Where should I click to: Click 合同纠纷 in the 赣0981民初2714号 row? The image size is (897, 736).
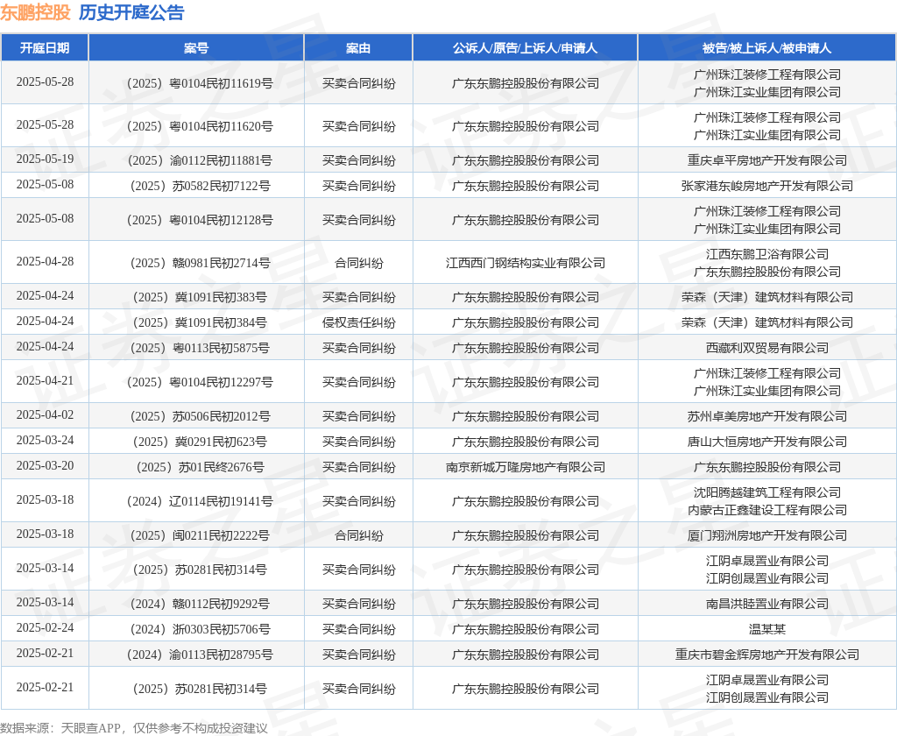(358, 263)
